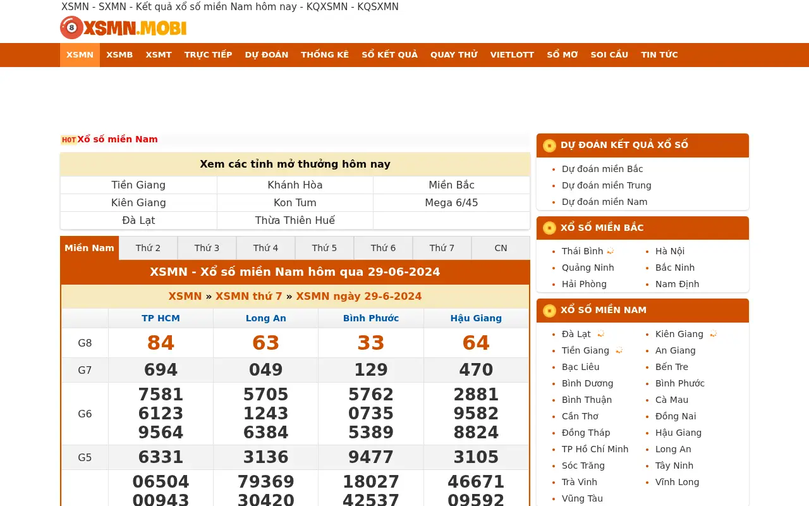Screen dimensions: 809x506
Task: Open THỐNG KÊ in the navigation bar
Action: (325, 55)
